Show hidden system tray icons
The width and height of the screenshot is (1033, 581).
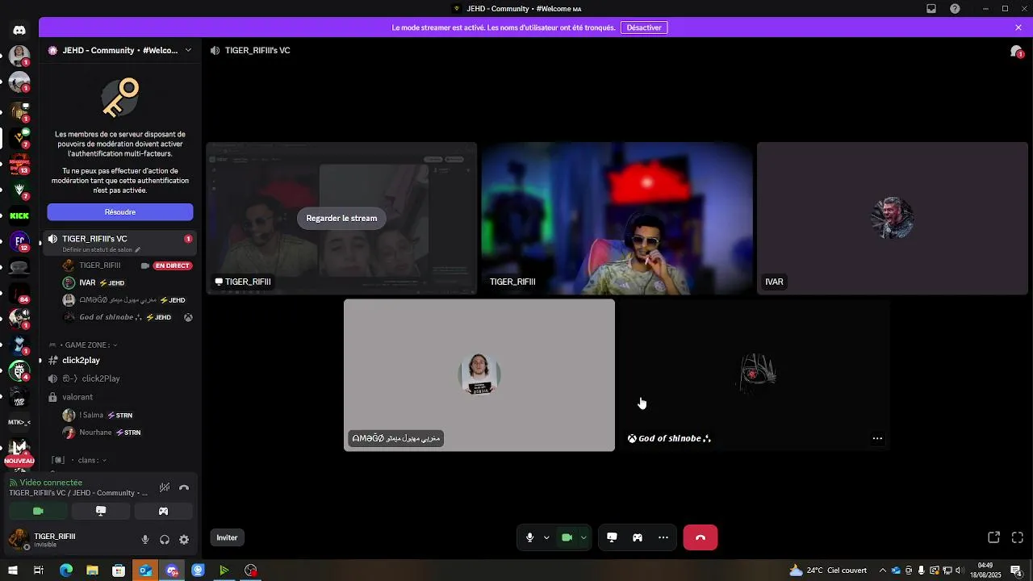pos(882,571)
